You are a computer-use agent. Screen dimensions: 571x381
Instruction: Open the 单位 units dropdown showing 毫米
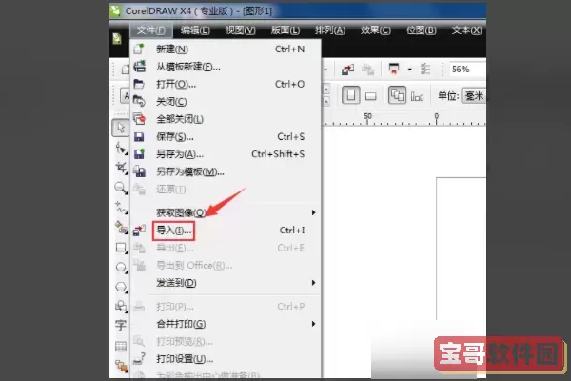coord(474,96)
